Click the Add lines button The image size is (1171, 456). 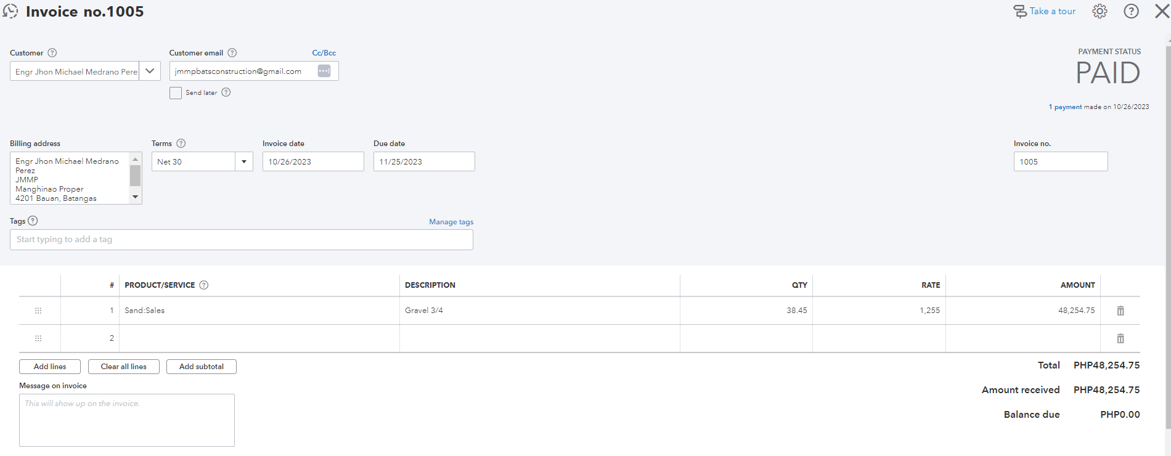50,367
